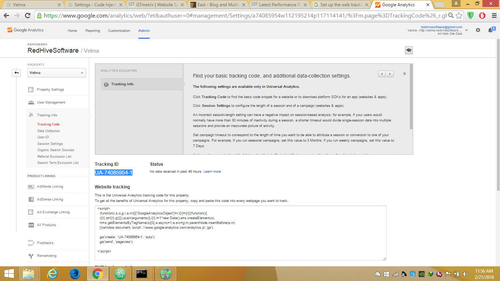Screen dimensions: 500x281
Task: Bookmark page with the star icon
Action: [459, 16]
